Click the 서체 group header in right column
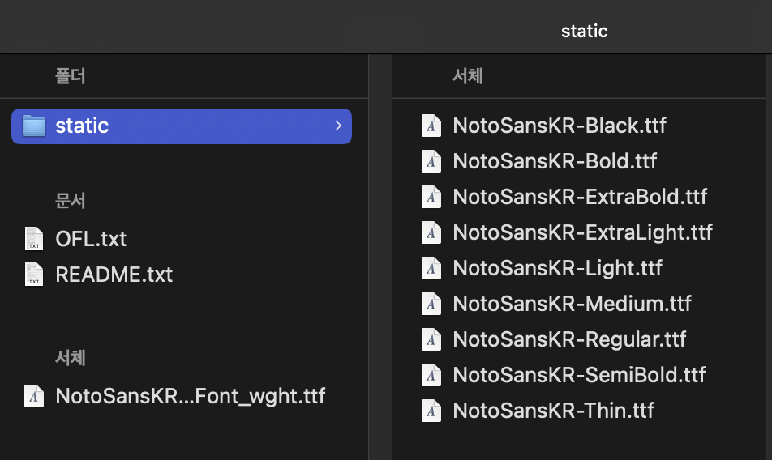This screenshot has width=772, height=460. [x=467, y=75]
